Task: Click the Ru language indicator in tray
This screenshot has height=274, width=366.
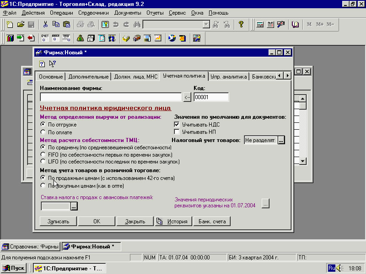Action: pyautogui.click(x=331, y=268)
